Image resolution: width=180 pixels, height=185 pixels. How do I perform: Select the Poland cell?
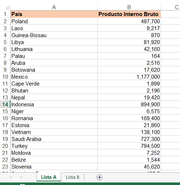pyautogui.click(x=54, y=21)
